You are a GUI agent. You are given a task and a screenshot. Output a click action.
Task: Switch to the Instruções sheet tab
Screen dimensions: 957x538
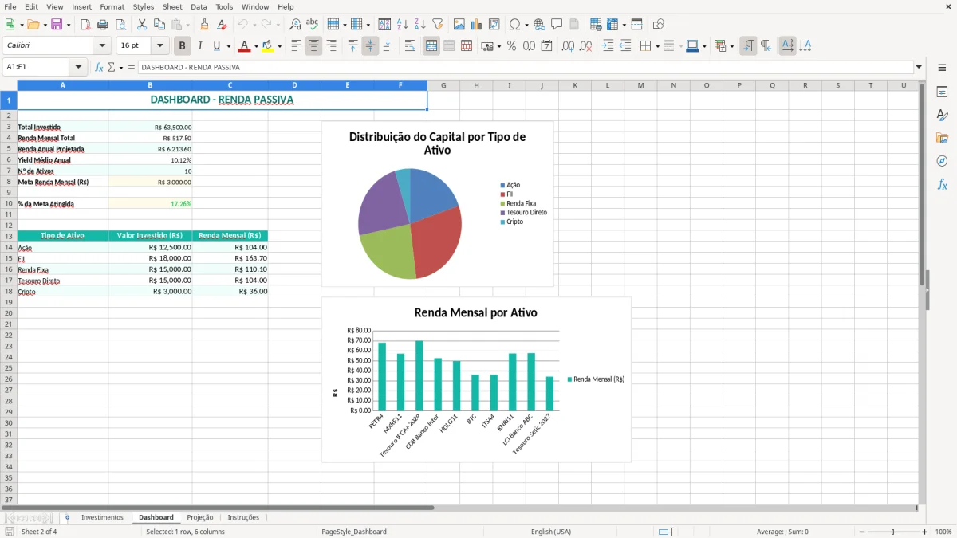[243, 517]
